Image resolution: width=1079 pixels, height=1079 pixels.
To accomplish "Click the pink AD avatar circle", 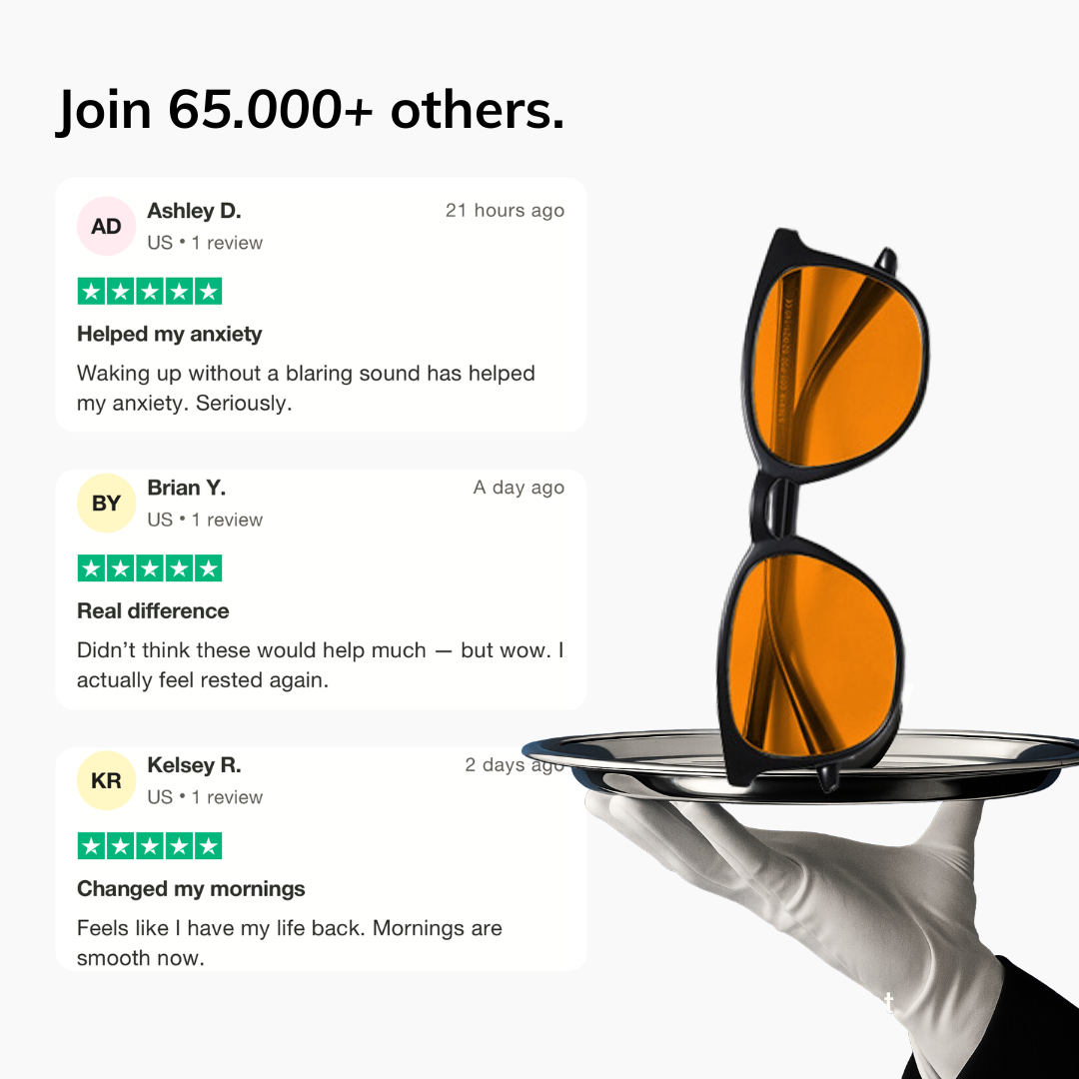I will pos(106,227).
